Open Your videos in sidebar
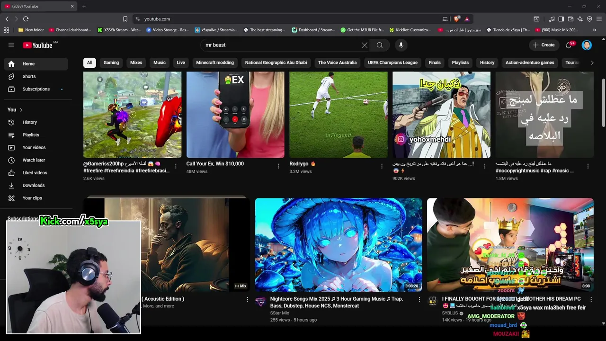The width and height of the screenshot is (606, 341). [36, 147]
